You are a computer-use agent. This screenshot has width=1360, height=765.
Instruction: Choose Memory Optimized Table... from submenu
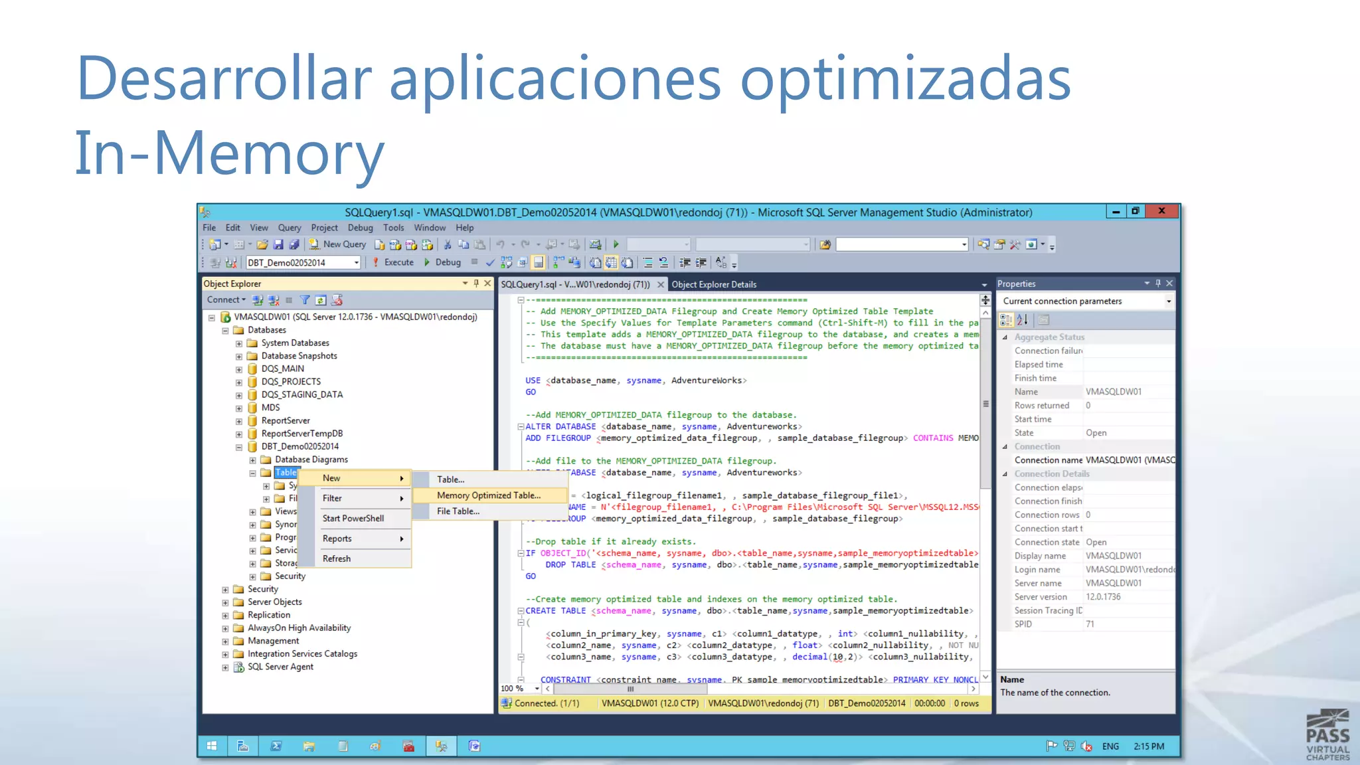[x=490, y=495]
